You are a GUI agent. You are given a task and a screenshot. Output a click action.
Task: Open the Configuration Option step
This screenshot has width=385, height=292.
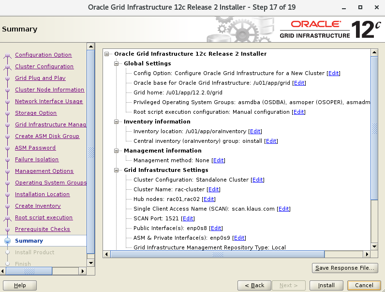tap(43, 55)
